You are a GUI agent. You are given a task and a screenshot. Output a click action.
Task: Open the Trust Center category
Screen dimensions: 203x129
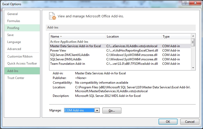22,78
